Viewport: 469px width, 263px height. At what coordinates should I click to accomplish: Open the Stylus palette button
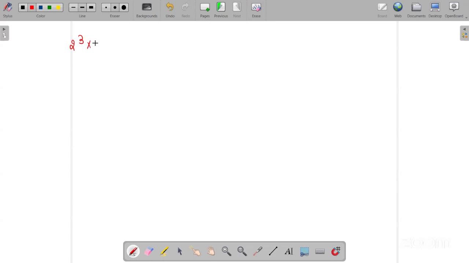[x=8, y=10]
